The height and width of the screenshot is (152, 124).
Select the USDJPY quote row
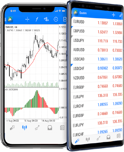97,41
